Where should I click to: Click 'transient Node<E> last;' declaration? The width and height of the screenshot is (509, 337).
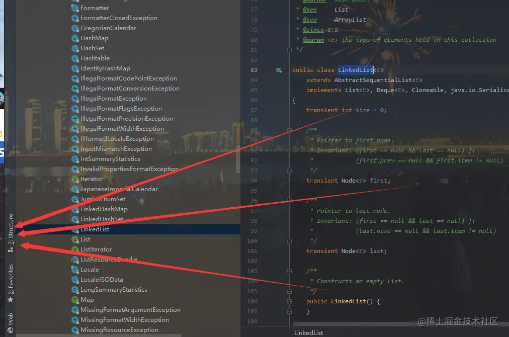[x=347, y=251]
